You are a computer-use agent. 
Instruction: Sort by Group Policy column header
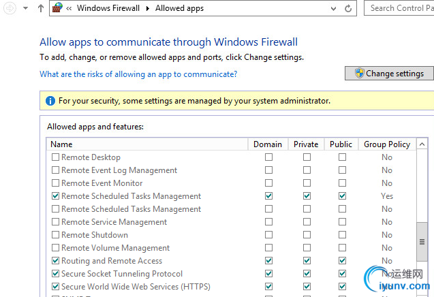pos(387,144)
